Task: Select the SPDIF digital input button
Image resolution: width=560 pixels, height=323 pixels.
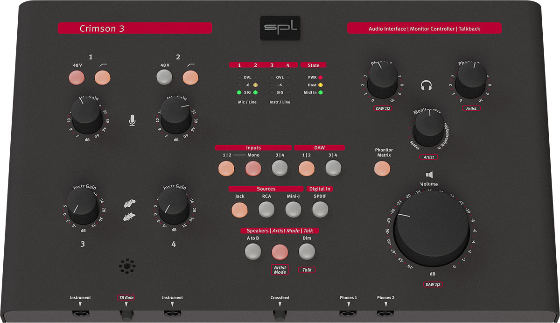Action: coord(320,210)
